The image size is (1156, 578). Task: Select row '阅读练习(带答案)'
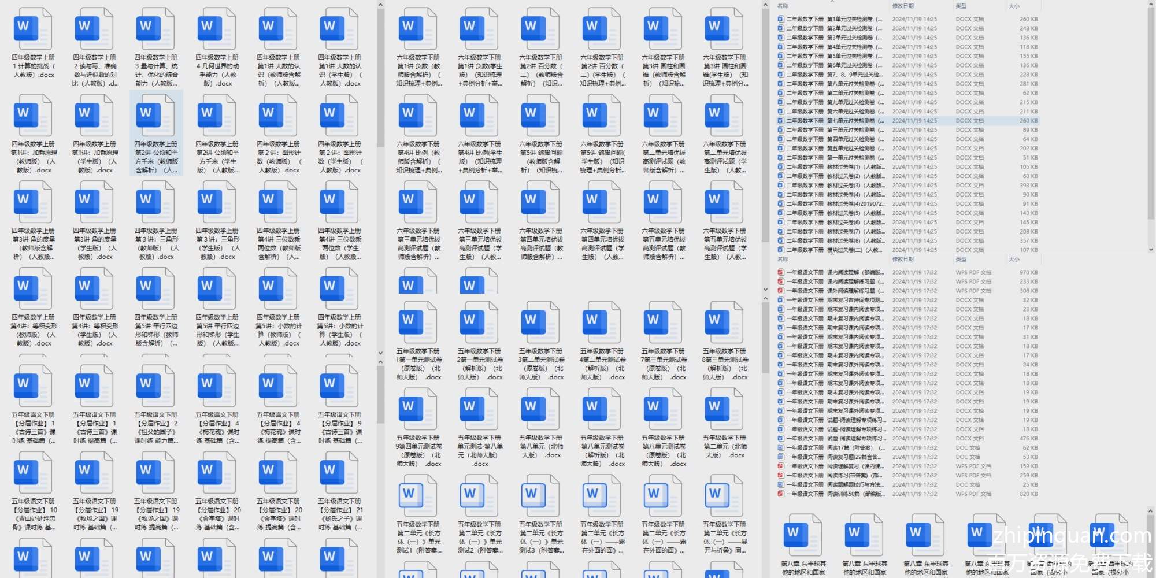907,475
